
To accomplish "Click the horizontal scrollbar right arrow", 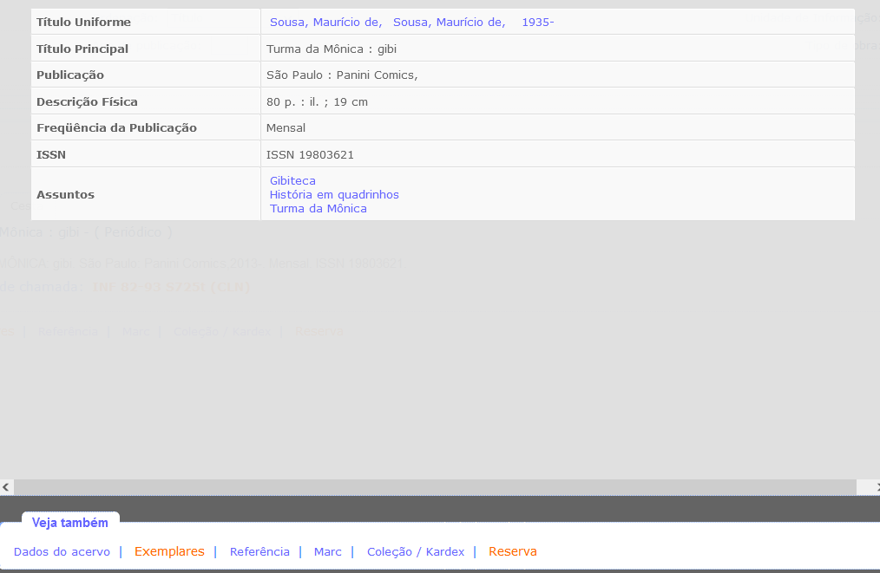I will pyautogui.click(x=875, y=487).
